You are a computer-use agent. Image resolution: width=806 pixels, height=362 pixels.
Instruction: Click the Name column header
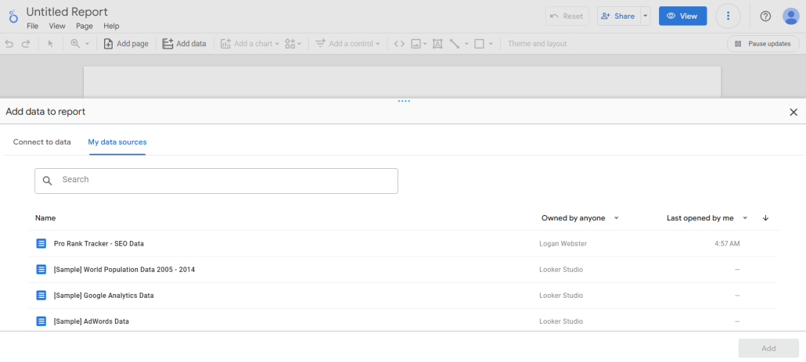[45, 218]
